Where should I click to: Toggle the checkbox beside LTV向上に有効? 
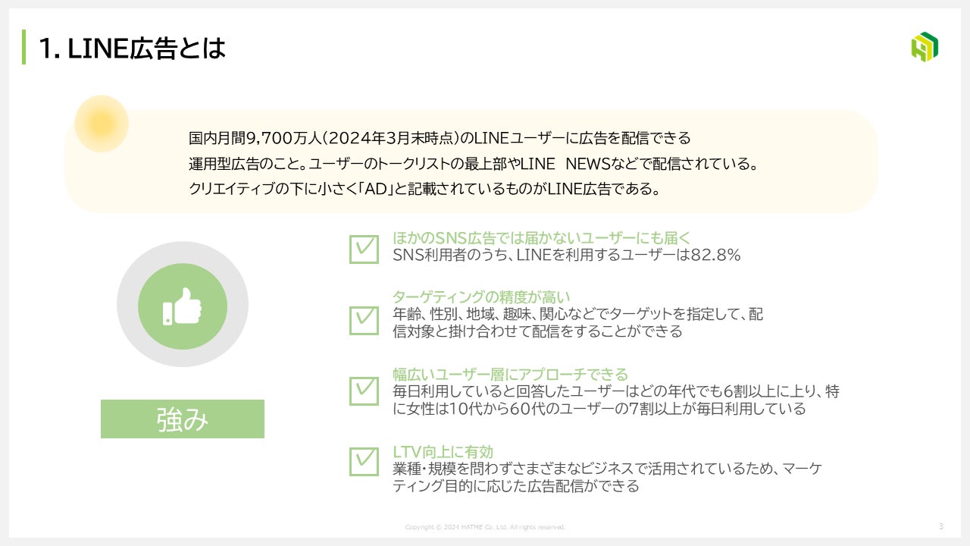coord(364,461)
